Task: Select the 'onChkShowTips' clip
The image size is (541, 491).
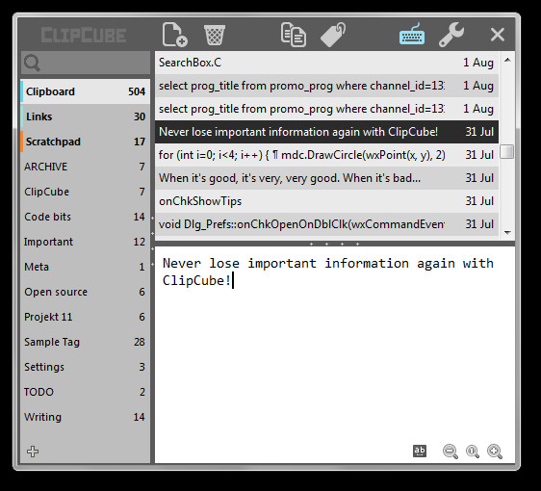Action: [326, 201]
